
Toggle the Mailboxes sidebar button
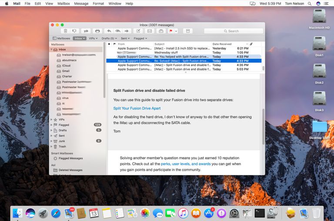[x=61, y=38]
